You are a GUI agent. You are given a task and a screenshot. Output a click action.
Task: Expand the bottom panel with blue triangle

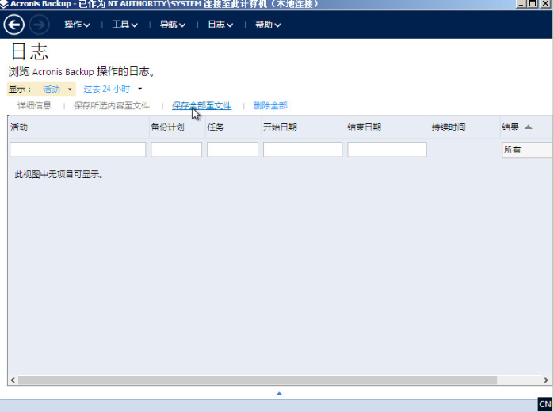(x=279, y=393)
